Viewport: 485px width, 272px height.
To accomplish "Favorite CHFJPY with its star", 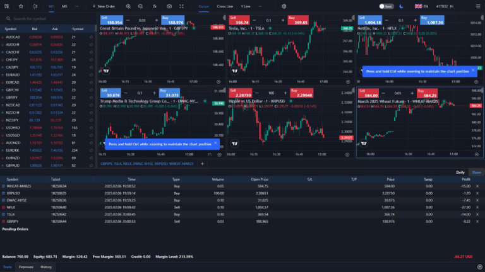I will 91,60.
